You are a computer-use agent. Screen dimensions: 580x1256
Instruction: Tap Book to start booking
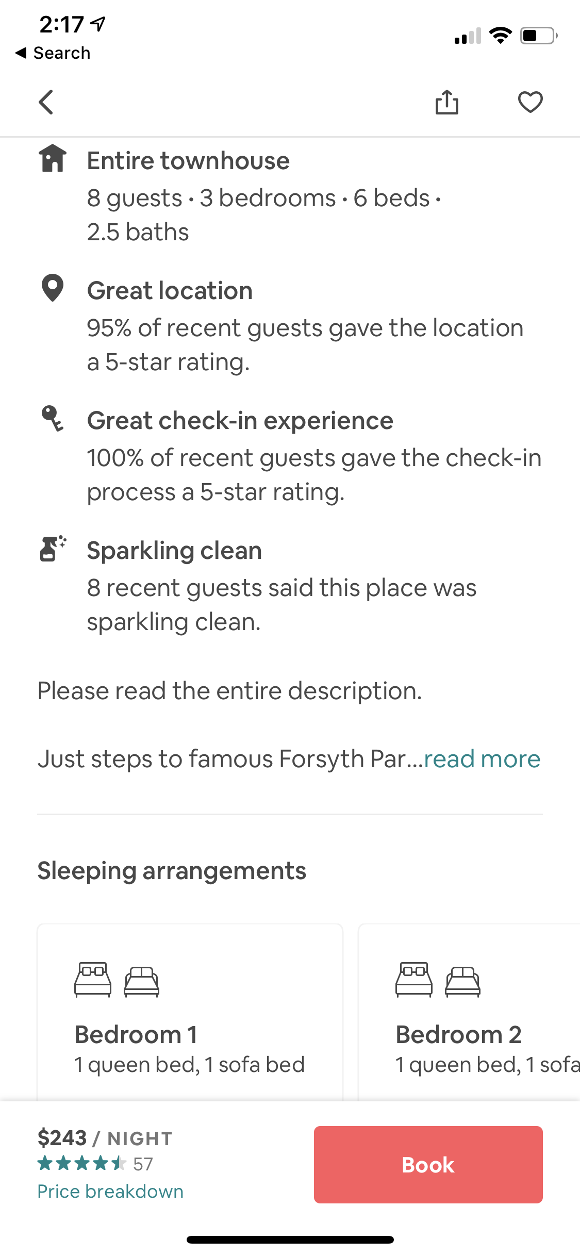[x=427, y=1164]
